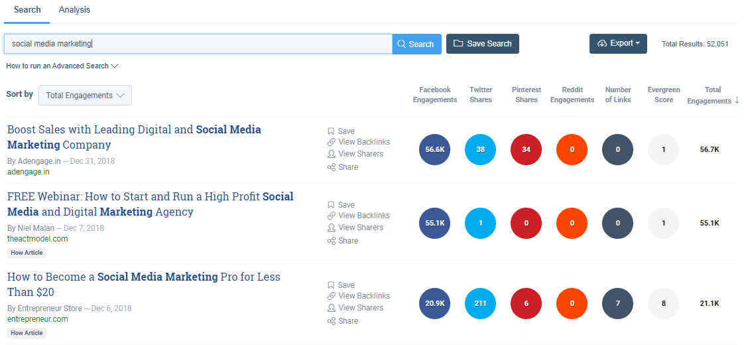Sort by the Twitter Shares column header
The width and height of the screenshot is (744, 345).
coord(481,95)
